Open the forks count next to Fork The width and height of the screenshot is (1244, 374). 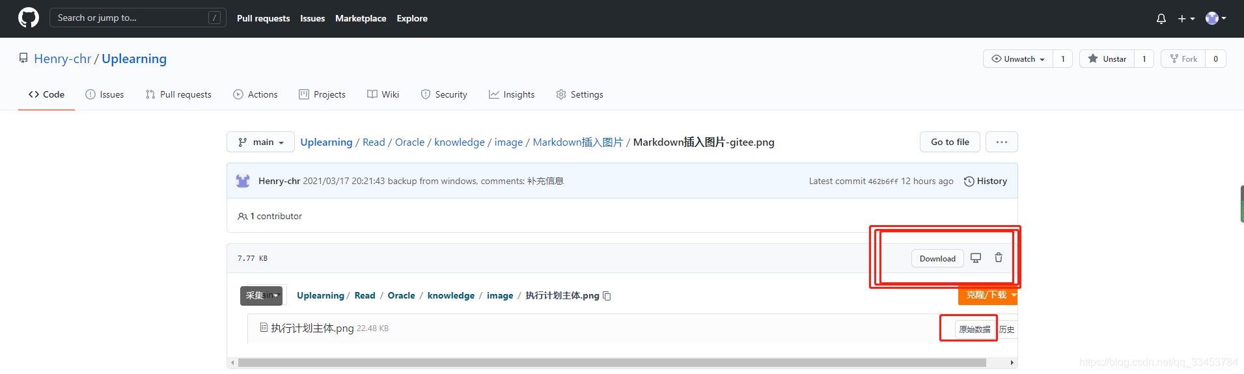pyautogui.click(x=1215, y=59)
